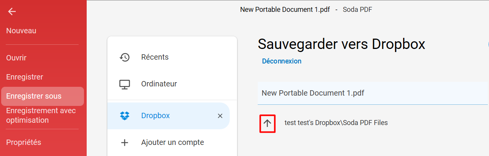This screenshot has width=489, height=156.
Task: Click the plus icon for adding account
Action: point(125,143)
